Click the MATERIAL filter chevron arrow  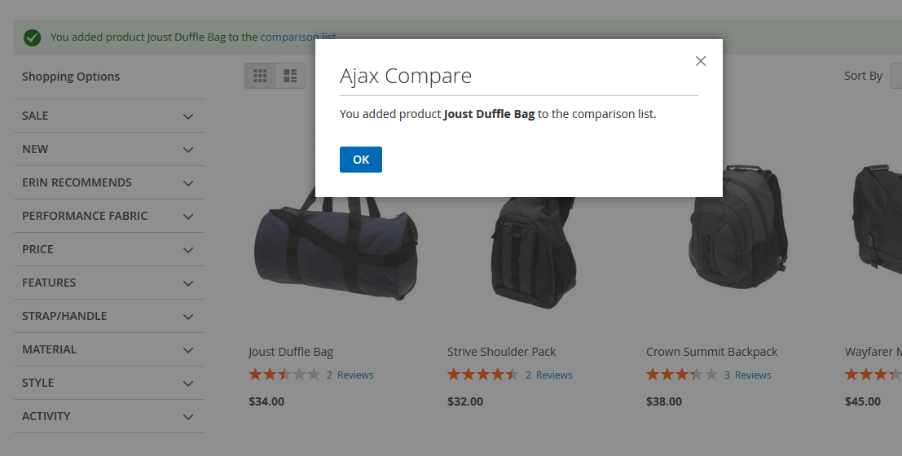tap(188, 350)
